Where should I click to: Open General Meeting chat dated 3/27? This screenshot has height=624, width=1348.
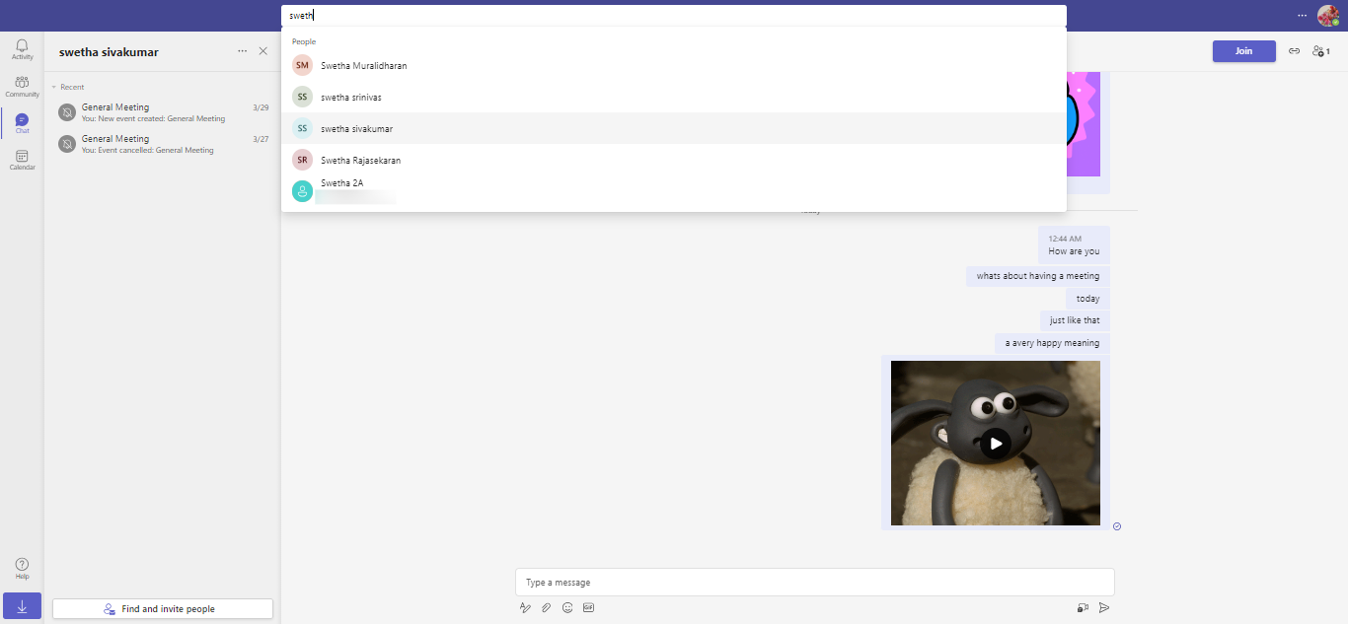click(x=163, y=144)
